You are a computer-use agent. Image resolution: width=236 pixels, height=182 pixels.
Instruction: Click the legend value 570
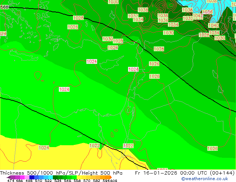click(x=87, y=181)
